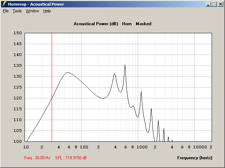Click the SPL : 119.9158 dB readout
The width and height of the screenshot is (225, 168).
click(71, 158)
